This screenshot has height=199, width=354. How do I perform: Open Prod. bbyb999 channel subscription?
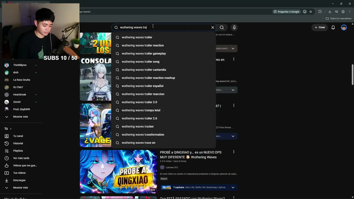[x=21, y=109]
